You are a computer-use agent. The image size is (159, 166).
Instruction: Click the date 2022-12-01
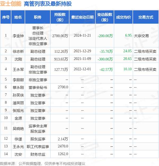tap(82, 69)
